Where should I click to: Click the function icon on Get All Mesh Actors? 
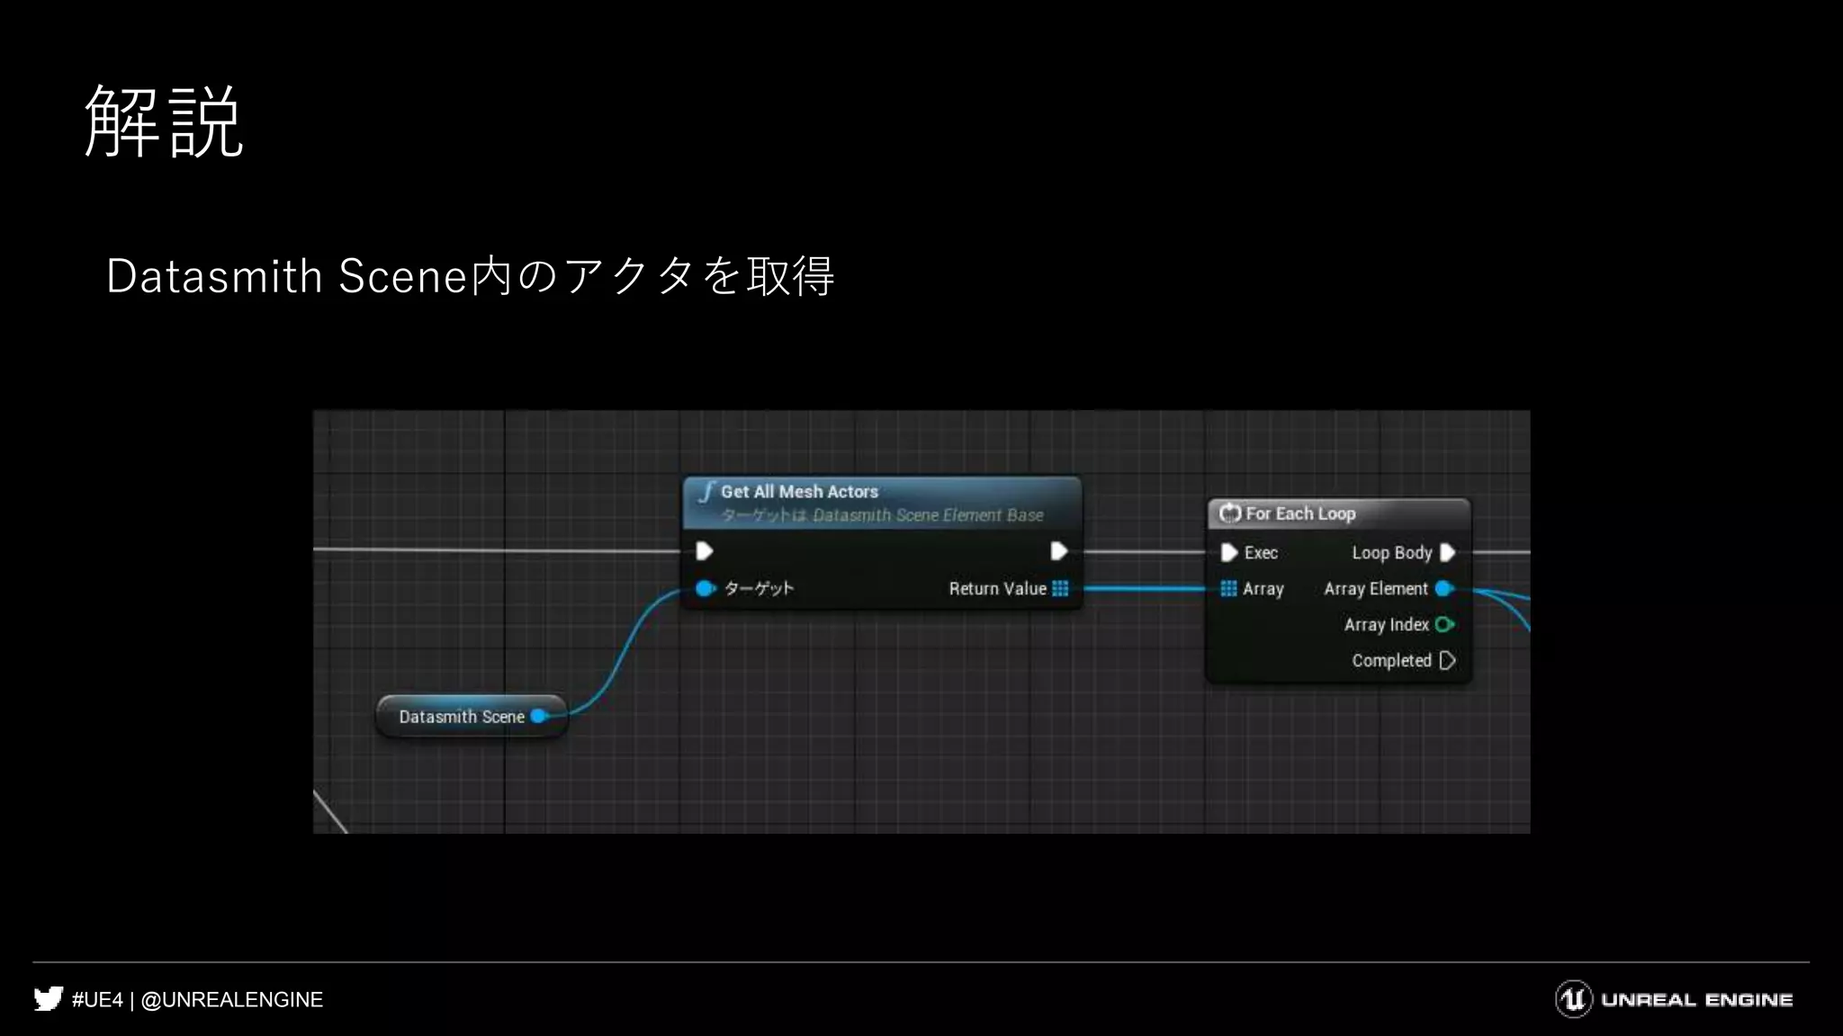coord(707,491)
